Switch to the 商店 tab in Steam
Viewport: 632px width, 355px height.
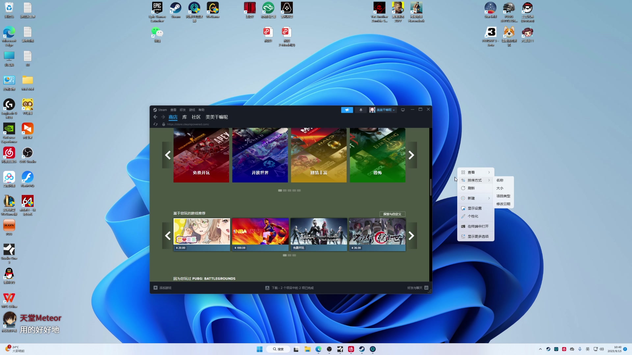[173, 117]
